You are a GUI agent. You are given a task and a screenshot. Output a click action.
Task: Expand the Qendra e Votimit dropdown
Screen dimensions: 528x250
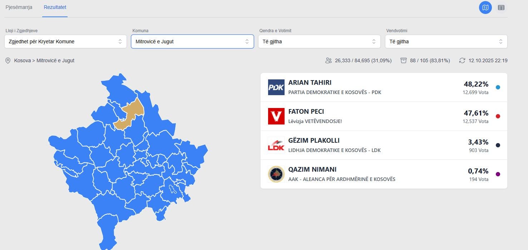[319, 41]
